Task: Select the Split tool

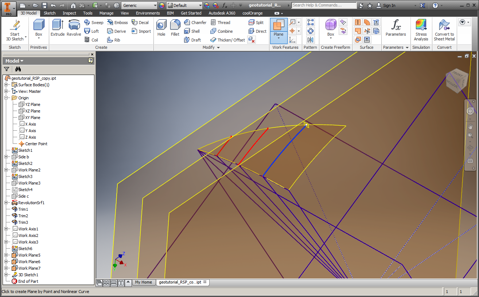Action: [256, 23]
